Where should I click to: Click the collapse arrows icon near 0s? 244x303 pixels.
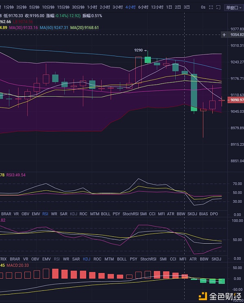[x=211, y=7]
